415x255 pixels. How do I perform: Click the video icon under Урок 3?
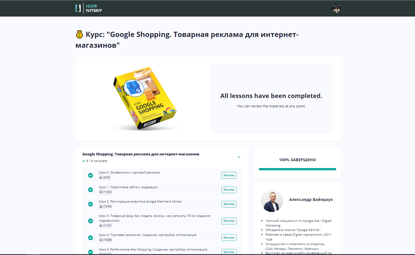(101, 225)
